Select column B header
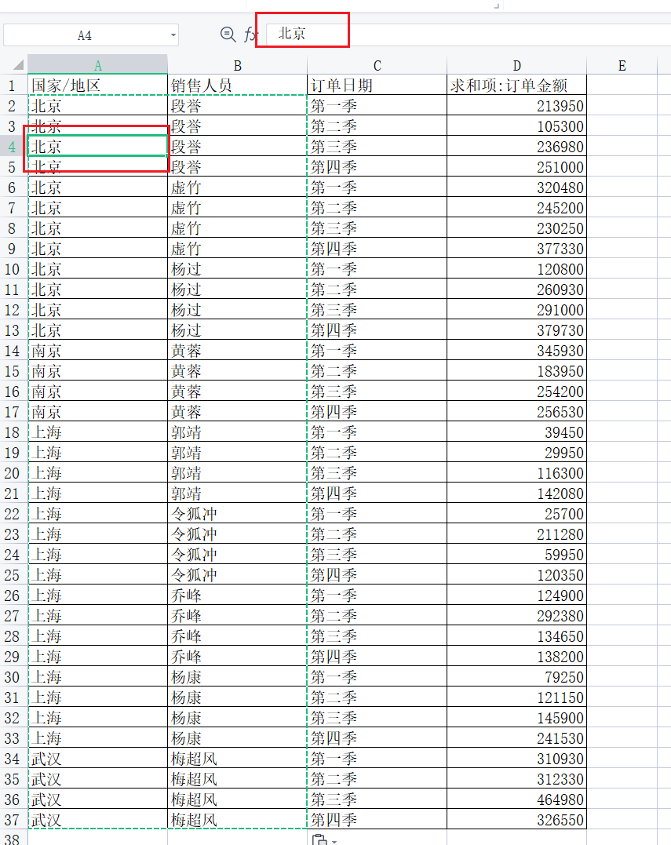The height and width of the screenshot is (845, 671). pyautogui.click(x=237, y=65)
